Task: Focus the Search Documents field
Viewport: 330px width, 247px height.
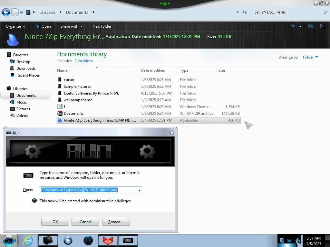Action: coord(287,12)
